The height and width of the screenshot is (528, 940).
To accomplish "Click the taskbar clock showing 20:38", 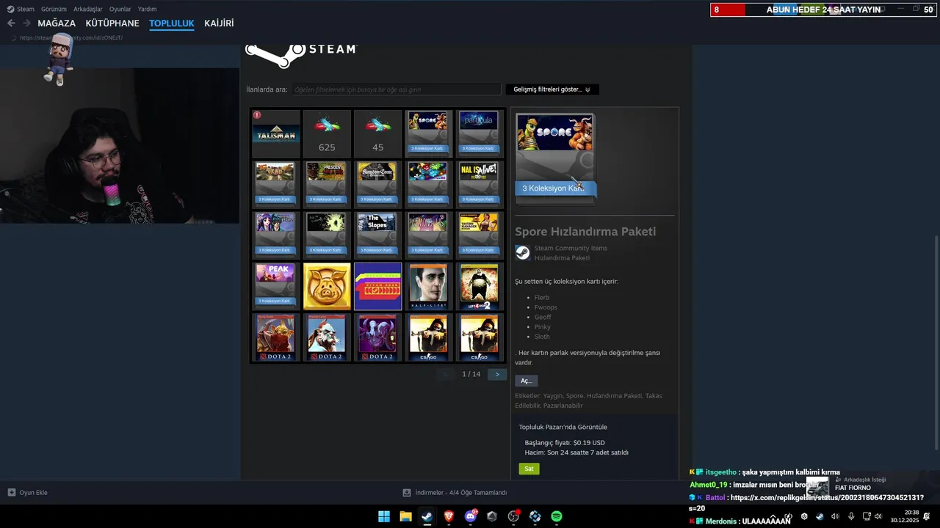I will pos(905,516).
